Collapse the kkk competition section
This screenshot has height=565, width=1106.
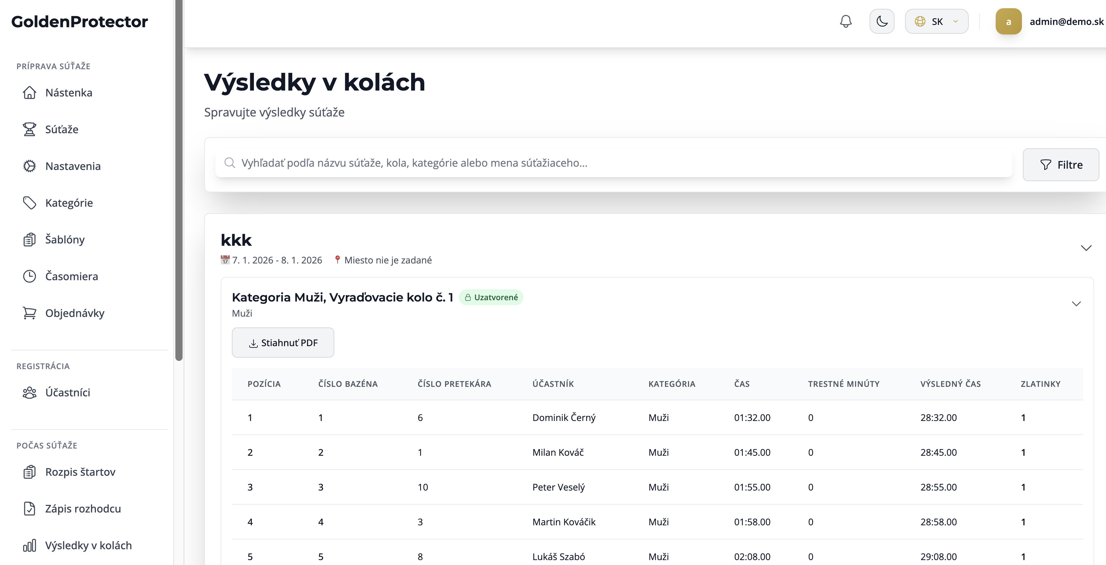(x=1086, y=248)
